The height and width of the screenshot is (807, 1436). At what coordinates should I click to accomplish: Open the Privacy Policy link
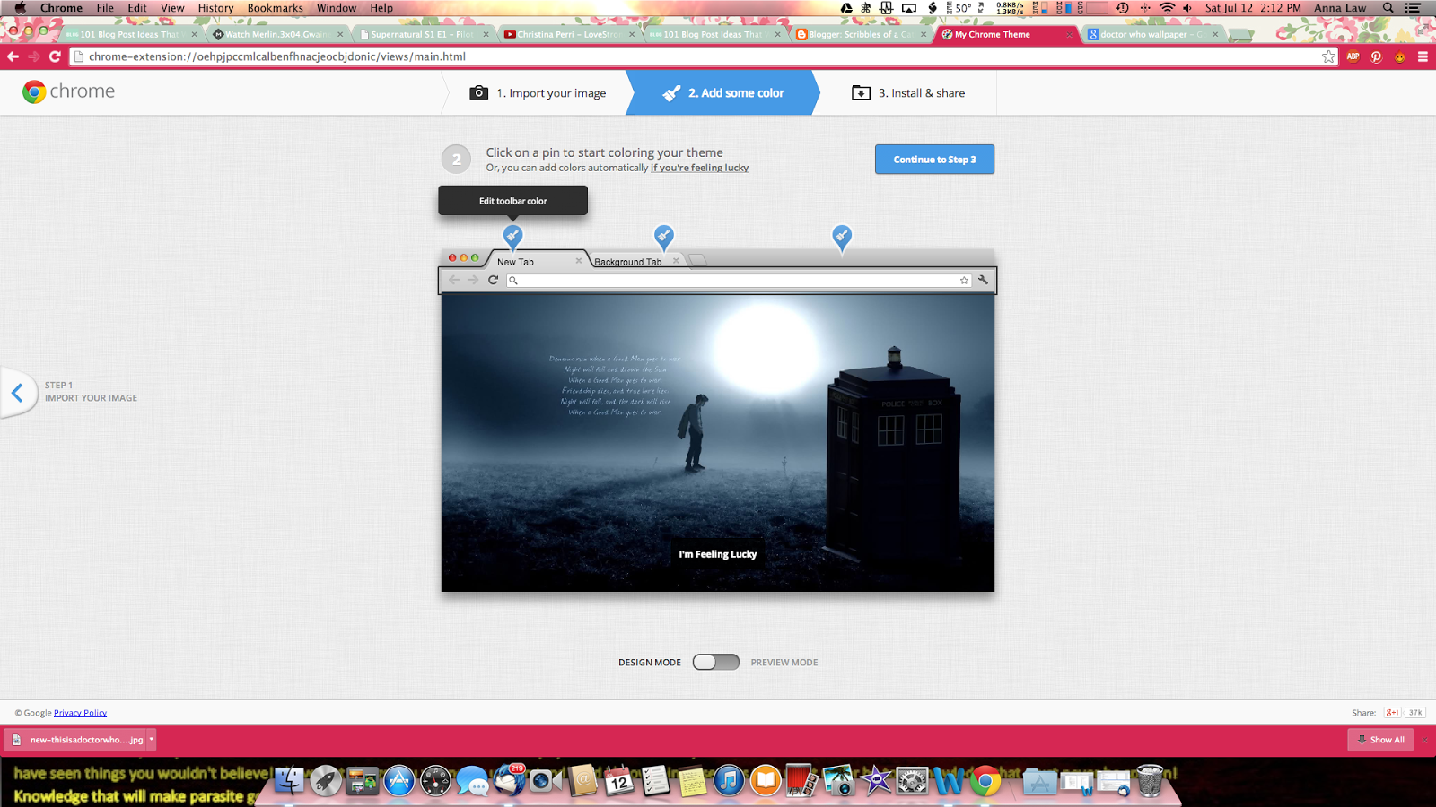click(x=80, y=713)
